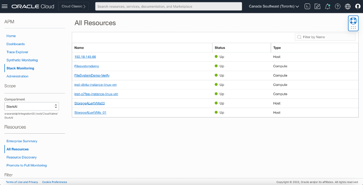
Task: Select All Resources in the sidebar
Action: pos(17,149)
